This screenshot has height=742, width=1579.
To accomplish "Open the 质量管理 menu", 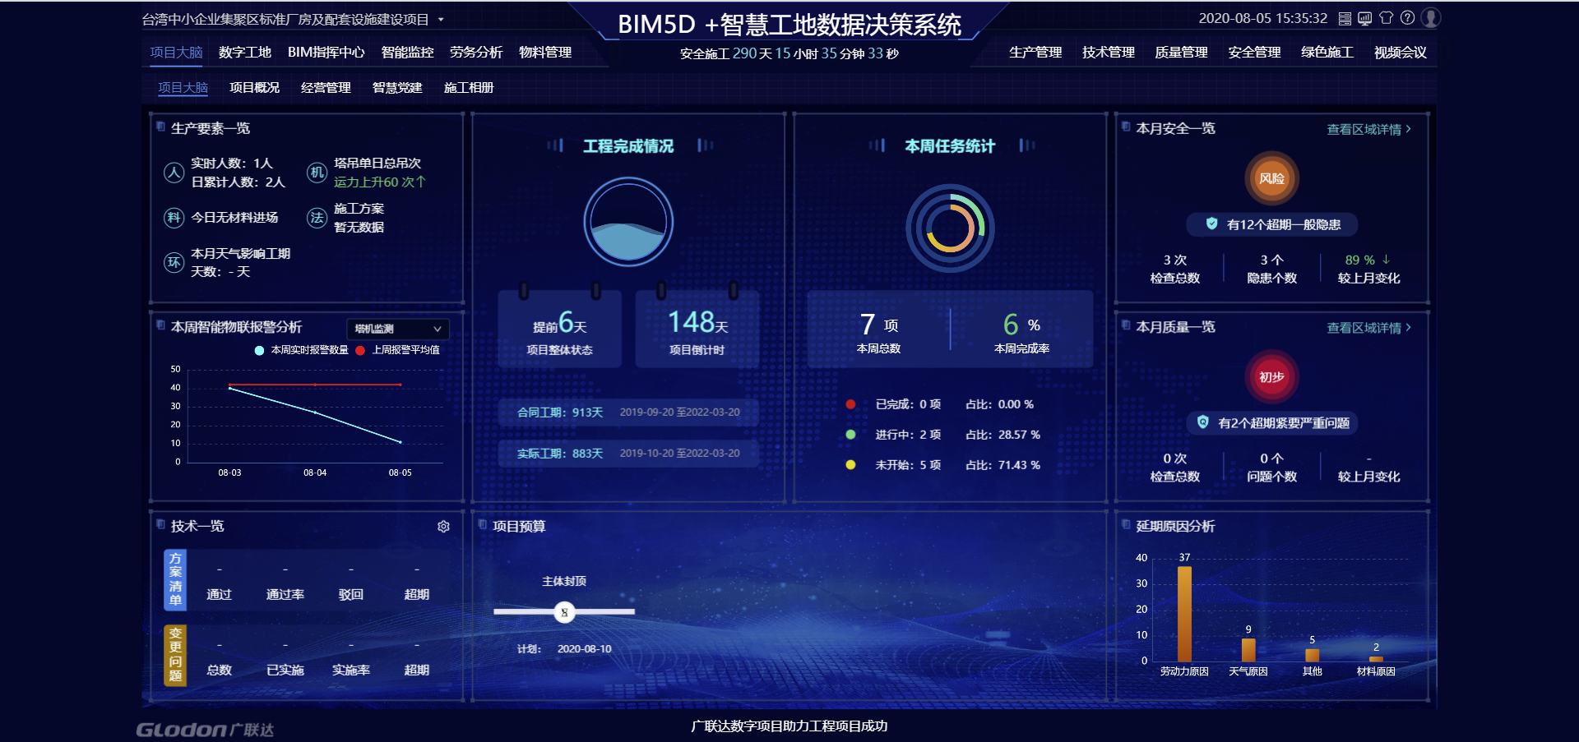I will tap(1181, 52).
